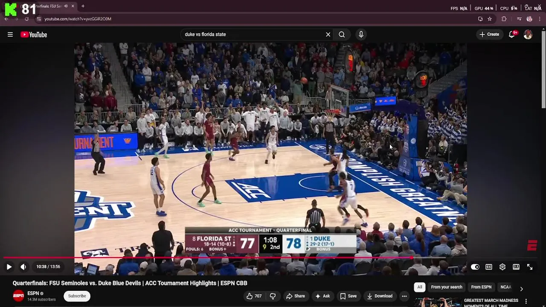Select the All filter chip
The height and width of the screenshot is (307, 546).
(420, 287)
